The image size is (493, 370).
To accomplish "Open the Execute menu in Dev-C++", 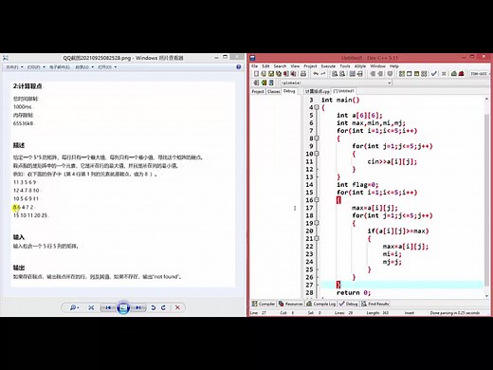I will coord(328,66).
